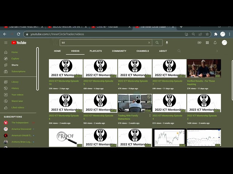233x174 pixels.
Task: Open the Create video icon
Action: [199, 42]
